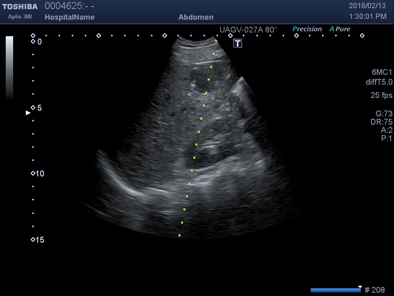Click the dynamic range DR:75 value
This screenshot has height=296, width=394.
pyautogui.click(x=381, y=122)
